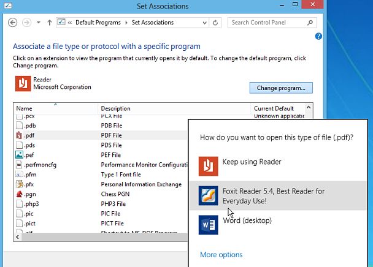This screenshot has height=267, width=373.
Task: Open Help via the blue question mark
Action: [x=318, y=36]
